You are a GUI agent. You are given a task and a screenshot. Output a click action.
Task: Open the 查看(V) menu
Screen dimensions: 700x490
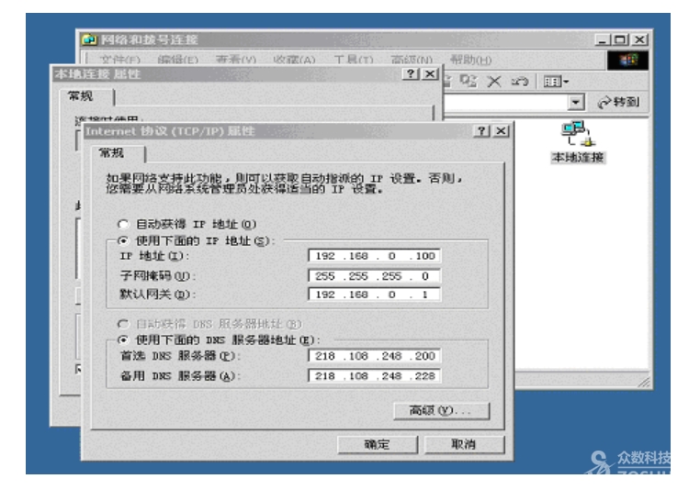click(x=236, y=60)
